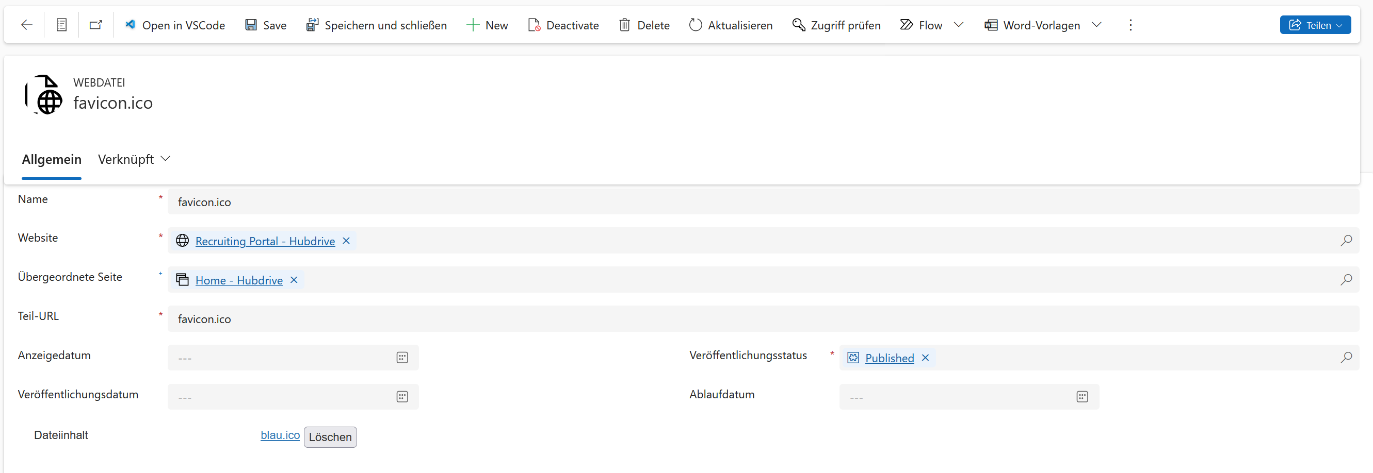Open the Recruiting Portal - Hubdrive link
Viewport: 1373px width, 473px height.
pos(265,241)
